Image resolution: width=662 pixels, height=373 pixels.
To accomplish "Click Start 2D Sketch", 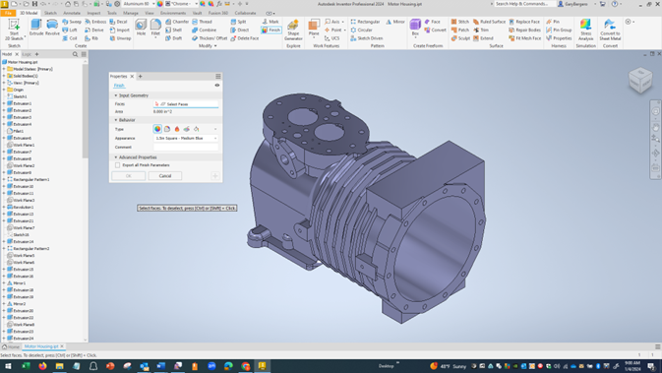I will point(14,30).
